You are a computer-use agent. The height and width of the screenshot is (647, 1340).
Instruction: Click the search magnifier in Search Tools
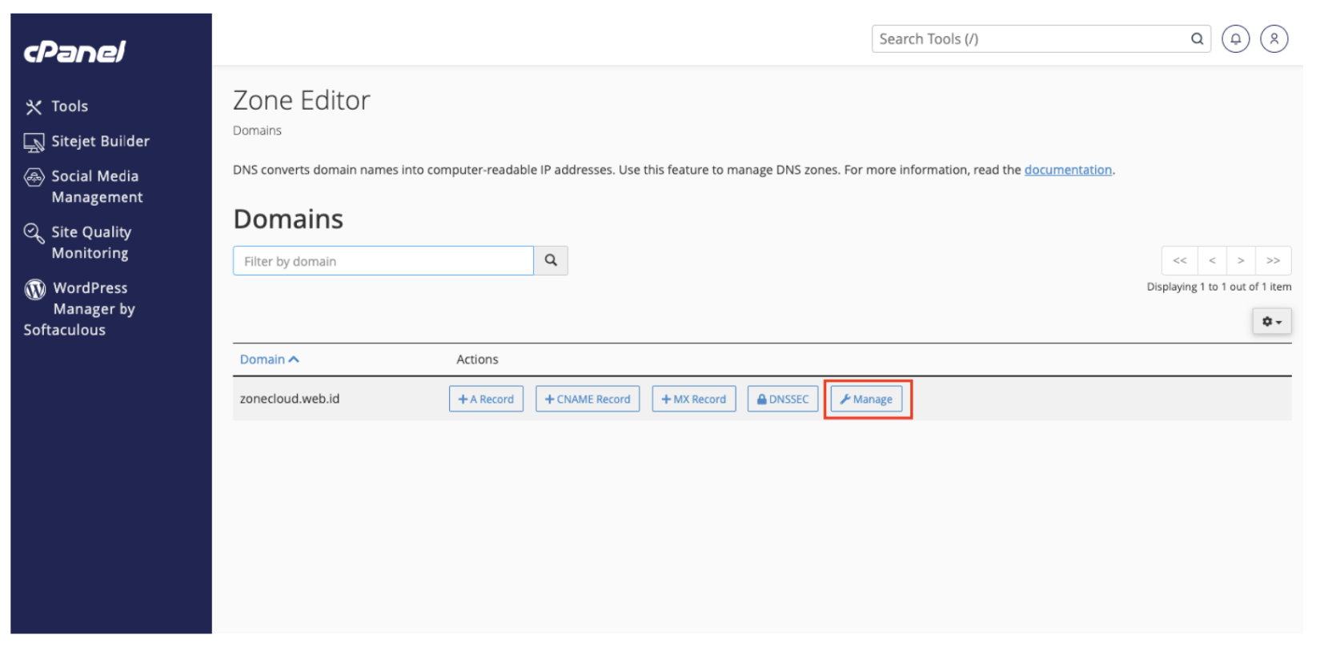tap(1197, 38)
